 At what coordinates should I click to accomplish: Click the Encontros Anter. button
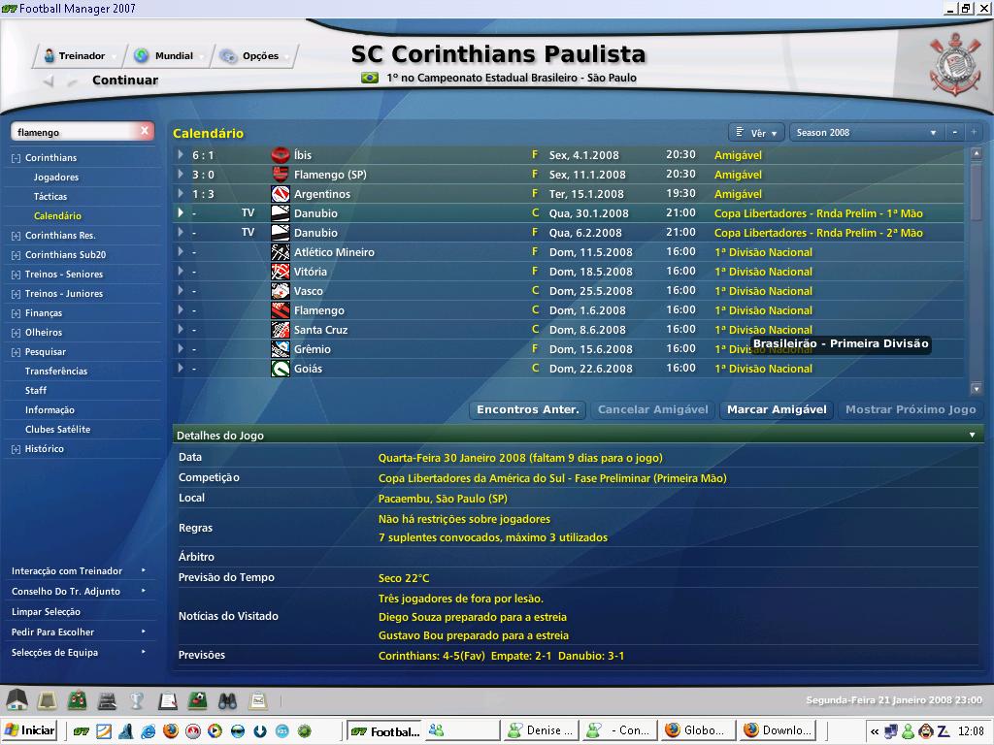(x=527, y=410)
